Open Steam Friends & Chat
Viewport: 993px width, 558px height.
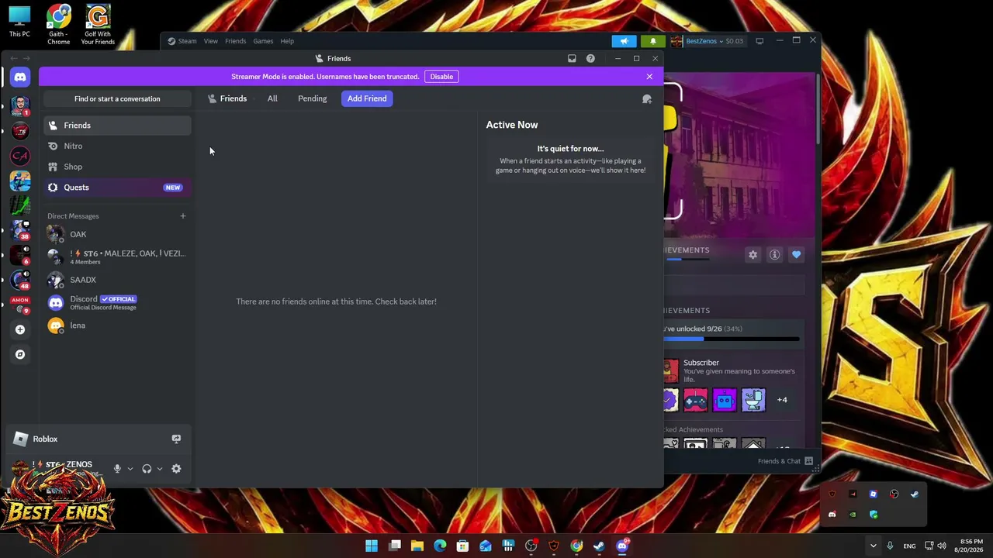click(x=785, y=461)
